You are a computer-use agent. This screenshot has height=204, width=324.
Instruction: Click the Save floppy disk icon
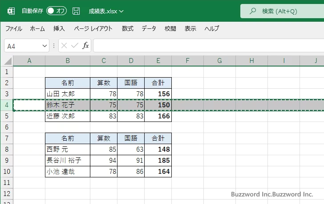coord(76,11)
